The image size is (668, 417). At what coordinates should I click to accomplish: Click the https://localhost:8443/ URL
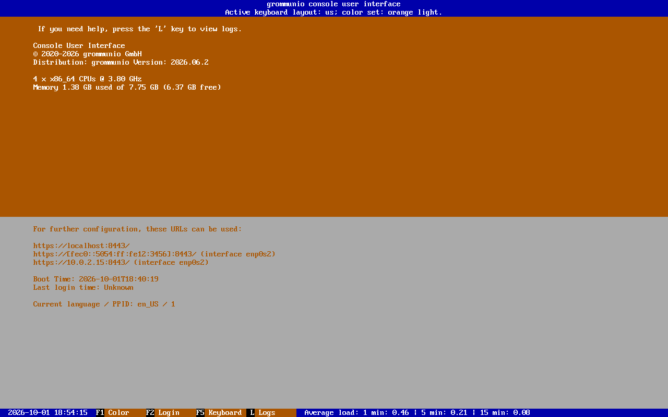(x=81, y=246)
